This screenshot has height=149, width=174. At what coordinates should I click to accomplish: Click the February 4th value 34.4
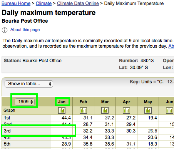[88, 137]
